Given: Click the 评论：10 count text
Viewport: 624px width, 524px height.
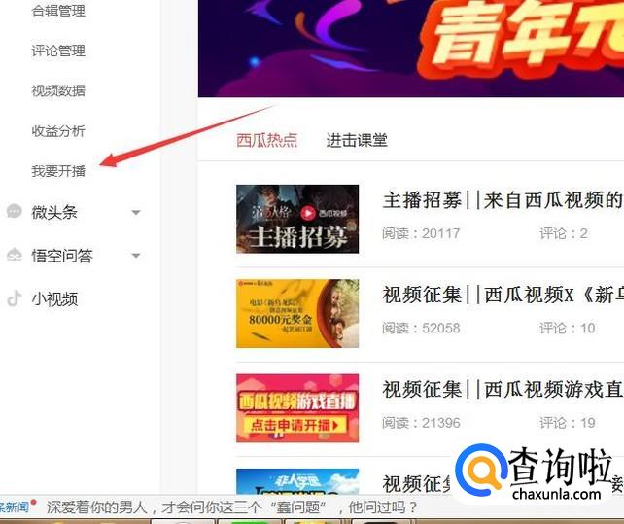Looking at the screenshot, I should click(568, 328).
